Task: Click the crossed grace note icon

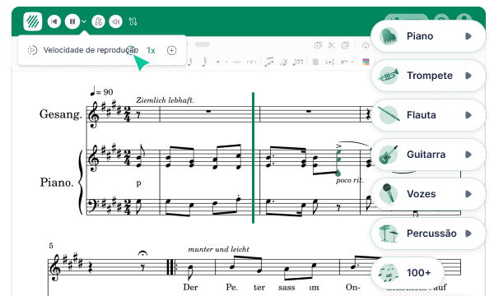Action: 283,62
